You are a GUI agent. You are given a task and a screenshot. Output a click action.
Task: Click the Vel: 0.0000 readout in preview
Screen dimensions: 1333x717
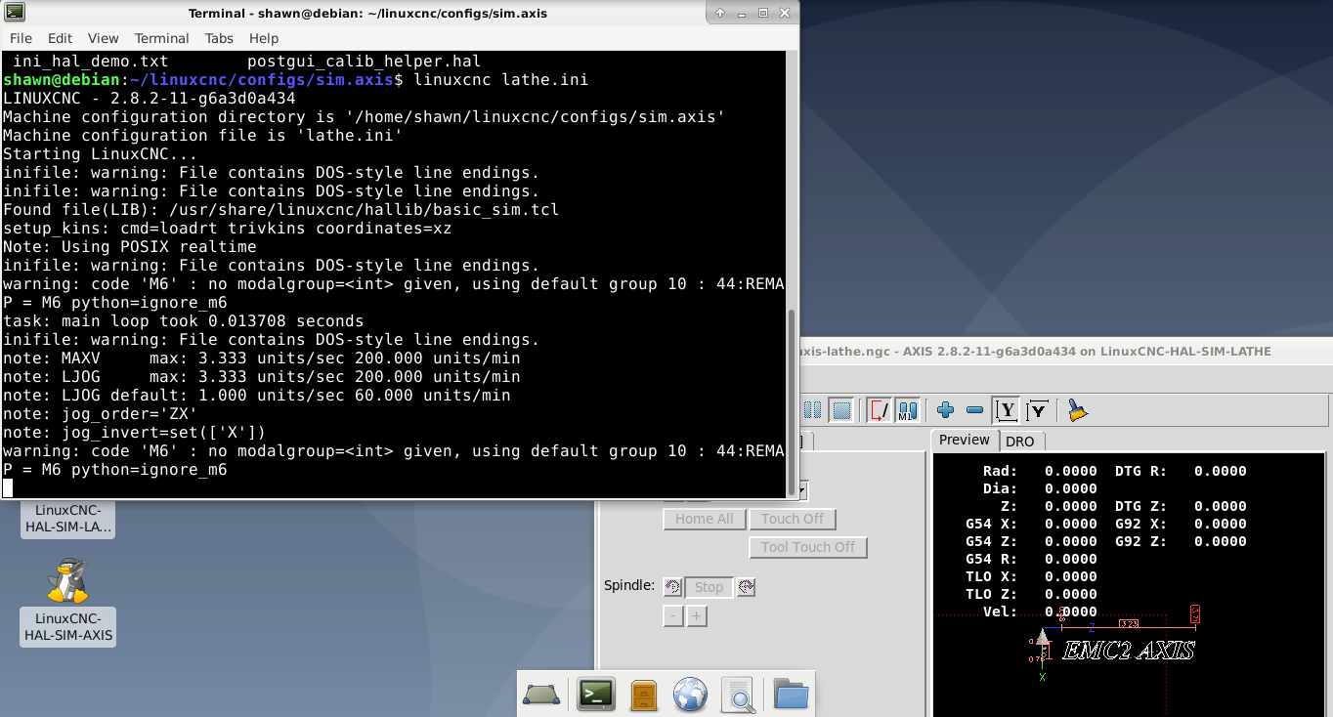point(1041,612)
